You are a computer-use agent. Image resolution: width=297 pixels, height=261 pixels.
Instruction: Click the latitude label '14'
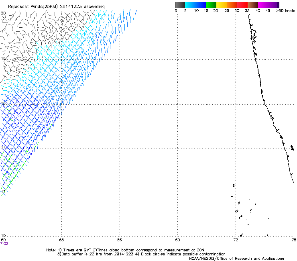point(3,148)
